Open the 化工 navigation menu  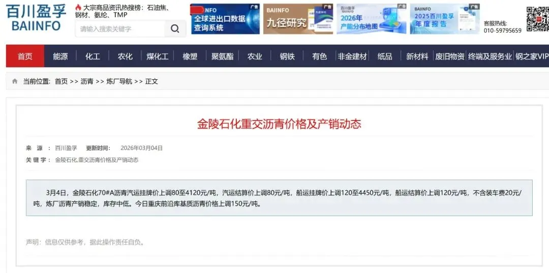(93, 56)
